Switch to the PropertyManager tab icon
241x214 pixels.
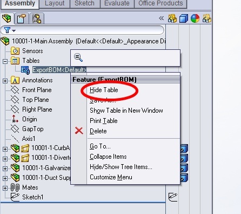click(21, 18)
